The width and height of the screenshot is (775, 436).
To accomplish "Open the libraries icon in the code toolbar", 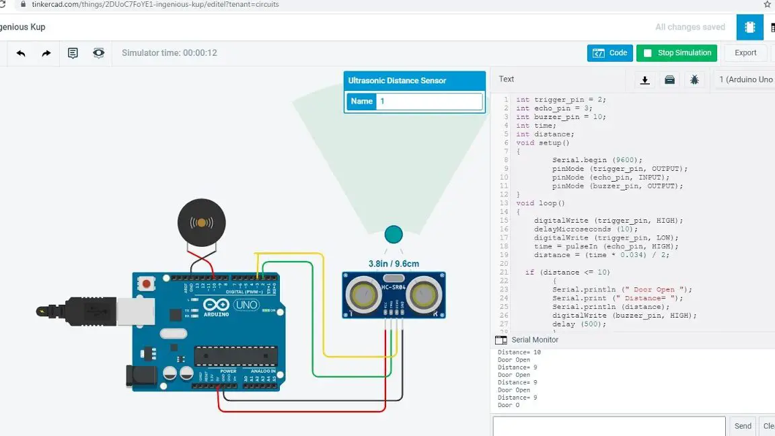I will coord(669,79).
